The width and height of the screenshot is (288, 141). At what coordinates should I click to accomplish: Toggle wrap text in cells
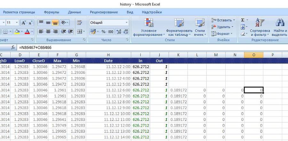(80, 23)
